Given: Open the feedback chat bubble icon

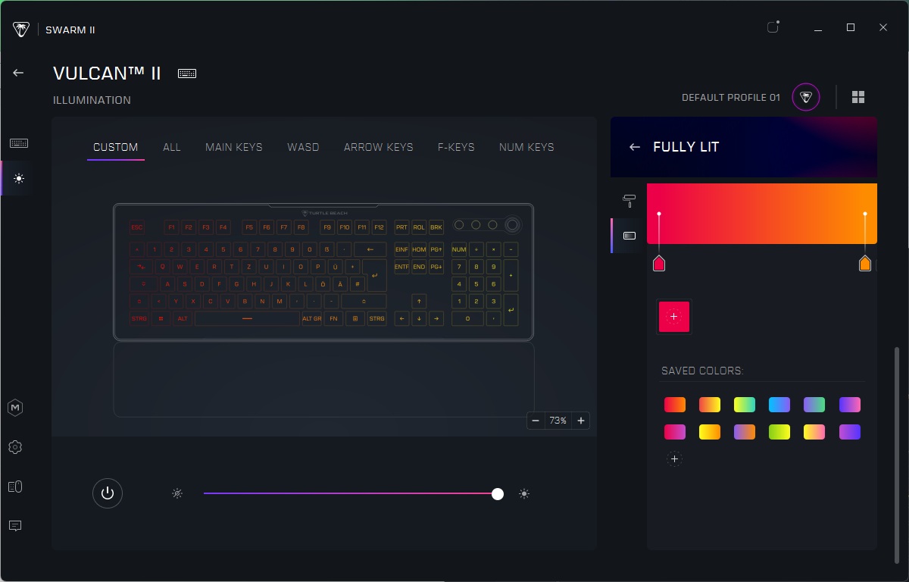Looking at the screenshot, I should [15, 525].
